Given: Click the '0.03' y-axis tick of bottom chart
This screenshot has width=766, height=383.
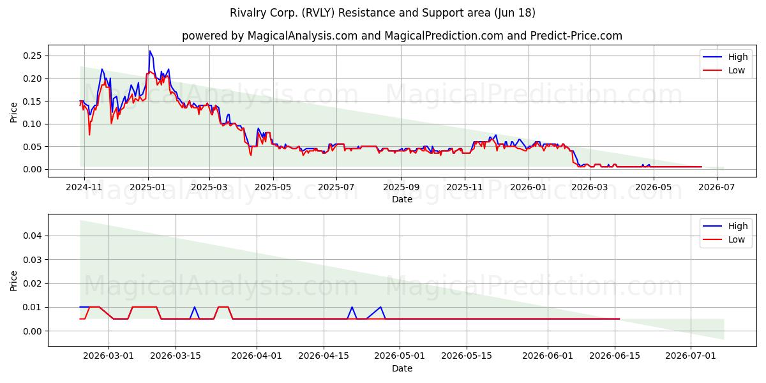Looking at the screenshot, I should click(x=33, y=259).
